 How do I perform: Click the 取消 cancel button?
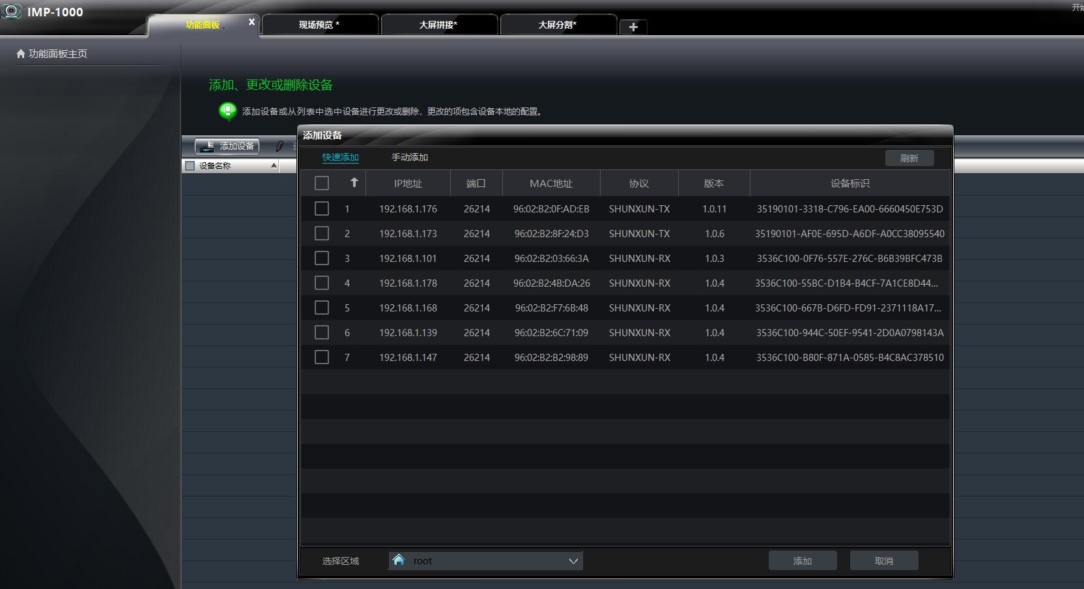pyautogui.click(x=883, y=560)
